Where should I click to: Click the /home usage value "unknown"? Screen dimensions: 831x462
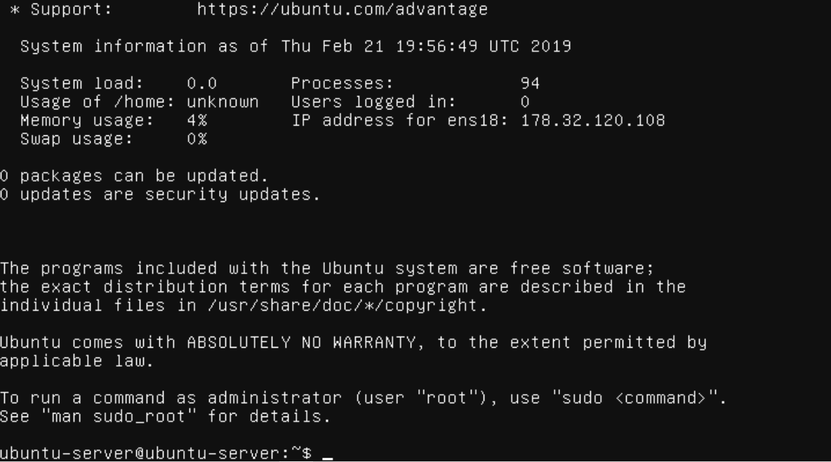[x=222, y=102]
